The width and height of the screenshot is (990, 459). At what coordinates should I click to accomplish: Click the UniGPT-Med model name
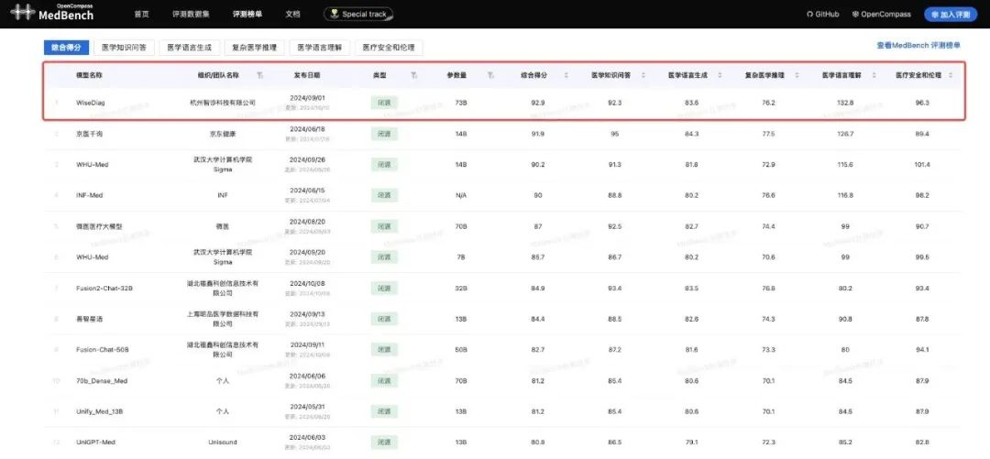click(x=94, y=442)
